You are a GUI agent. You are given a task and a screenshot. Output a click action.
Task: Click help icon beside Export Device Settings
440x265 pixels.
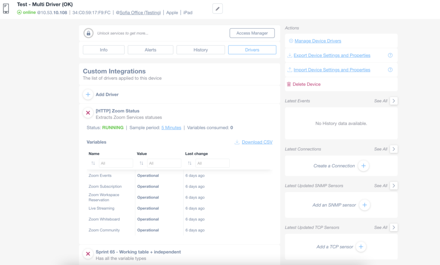coord(390,55)
